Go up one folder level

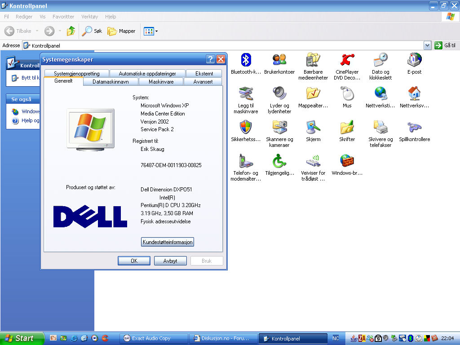coord(71,31)
